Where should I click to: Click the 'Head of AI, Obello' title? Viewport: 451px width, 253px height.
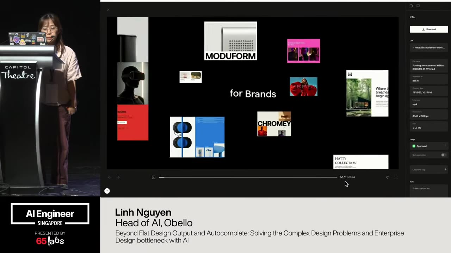[x=154, y=223]
